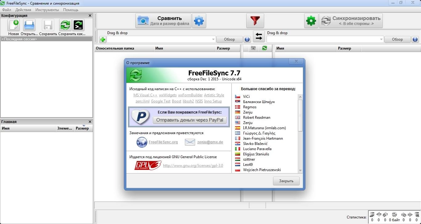This screenshot has height=224, width=421.
Task: Click right grid Имя column header
Action: click(x=305, y=48)
